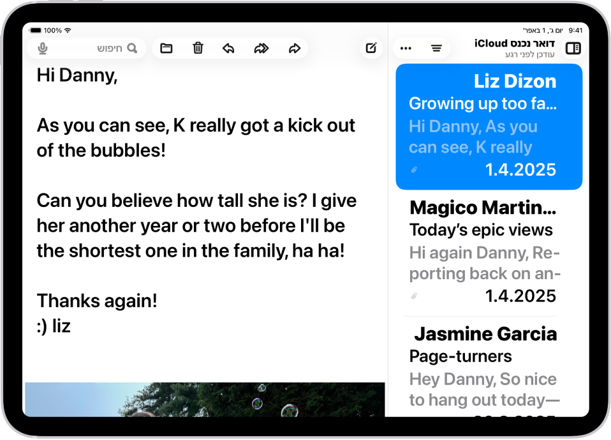This screenshot has width=611, height=440.
Task: Open the filter lines icon for the mailbox
Action: 436,49
